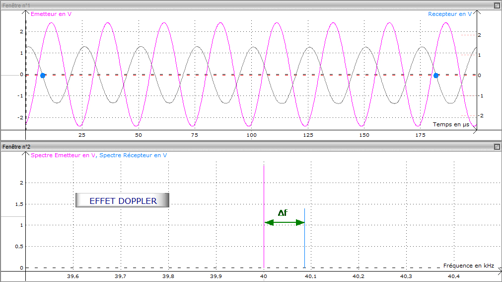This screenshot has width=502, height=282.
Task: Click the 'Spectre Emetteur en V' legend
Action: (x=63, y=155)
